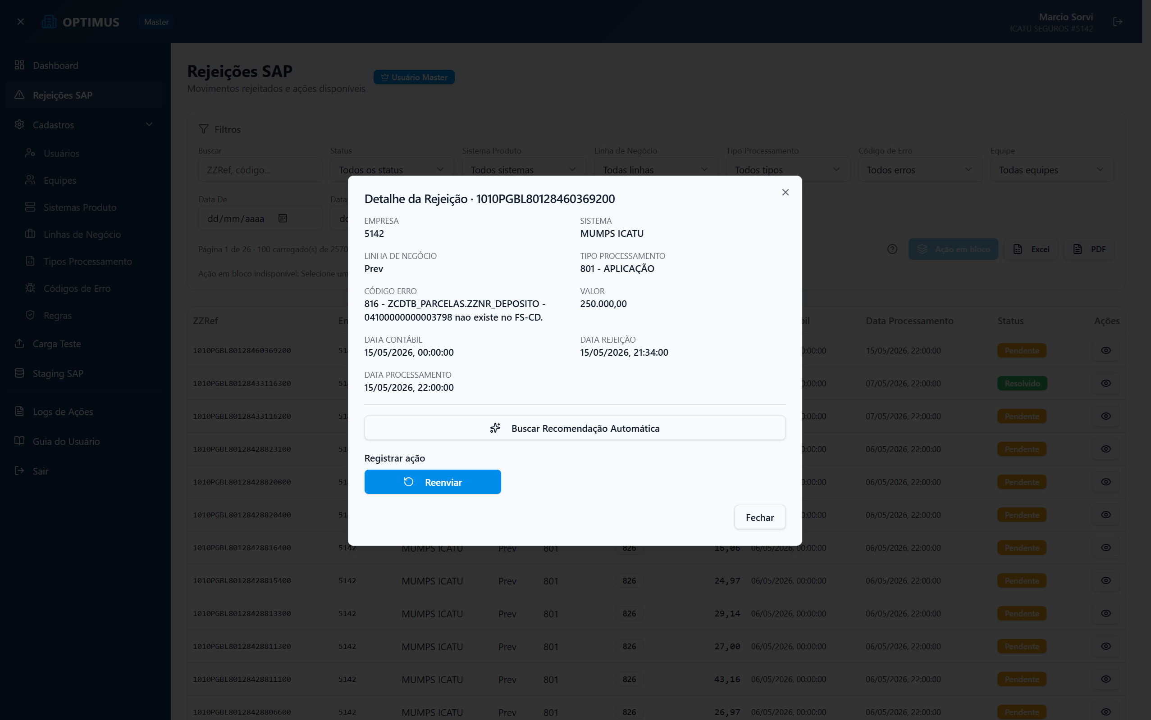
Task: Click the Ação em bloco button
Action: pyautogui.click(x=953, y=249)
